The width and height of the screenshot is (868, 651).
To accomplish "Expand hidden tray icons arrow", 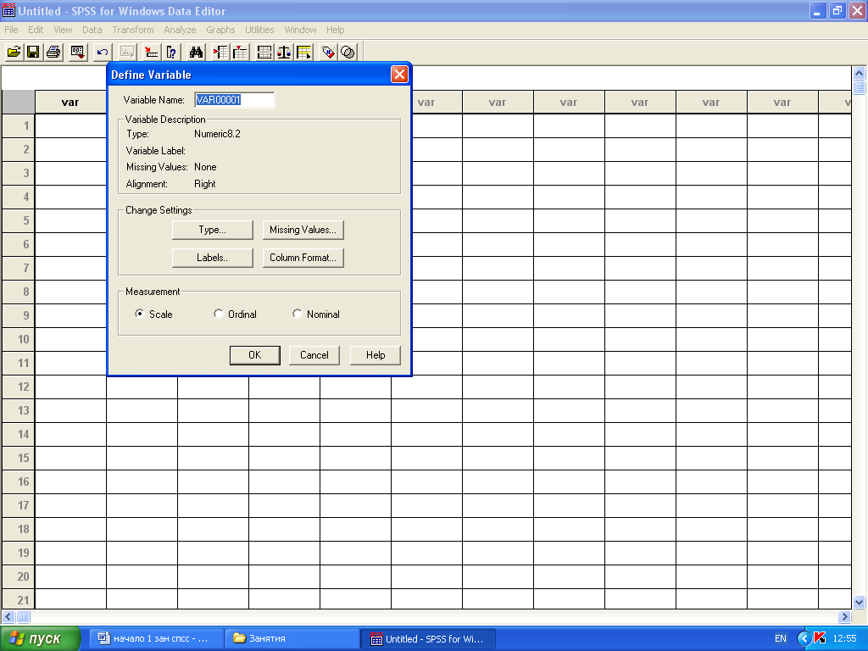I will coord(804,638).
